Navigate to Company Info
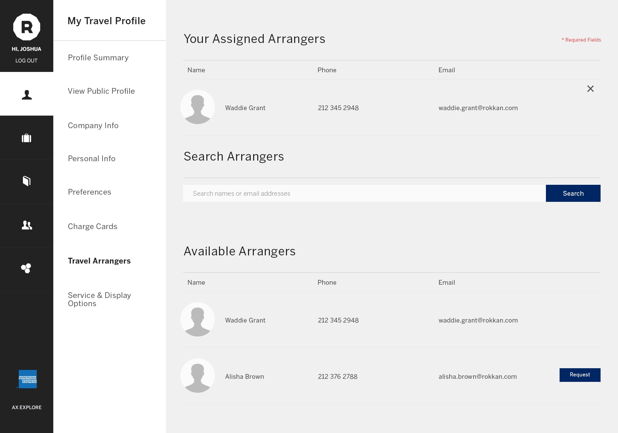This screenshot has height=433, width=618. 93,125
